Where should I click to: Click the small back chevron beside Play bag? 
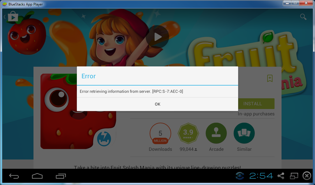click(x=5, y=17)
